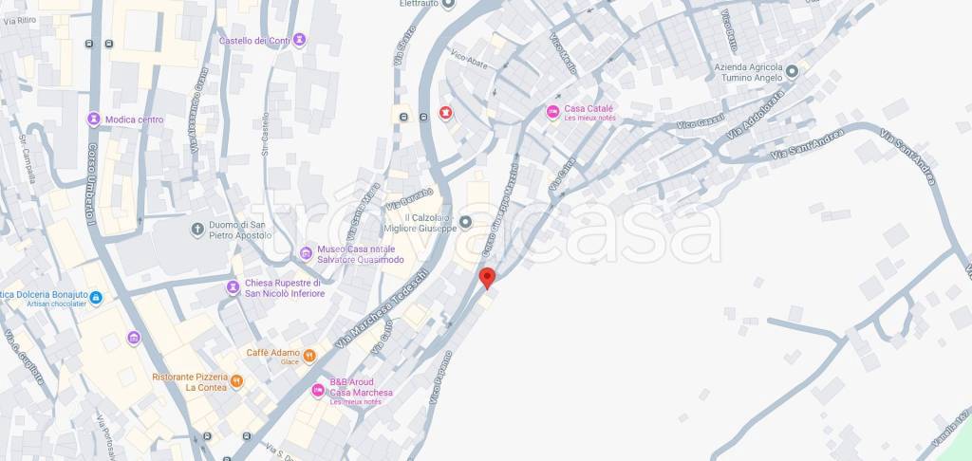Viewport: 972px width, 461px height.
Task: Select the Caffè Adamo restaurant icon
Action: [309, 356]
